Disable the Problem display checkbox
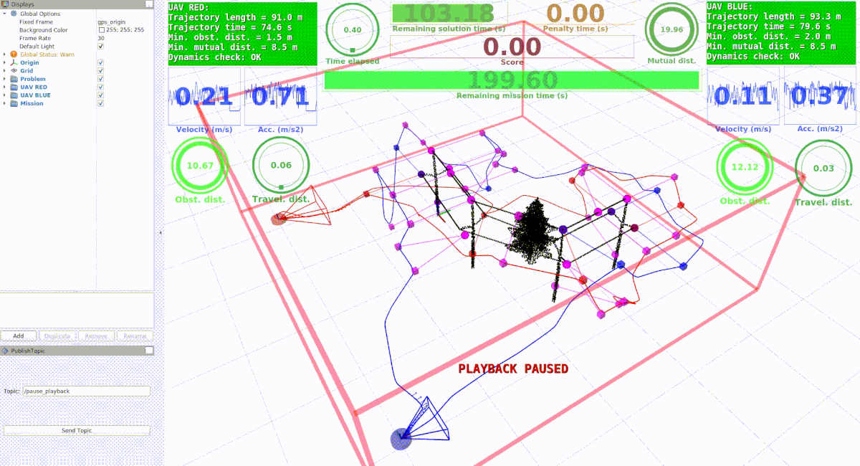 [x=100, y=79]
